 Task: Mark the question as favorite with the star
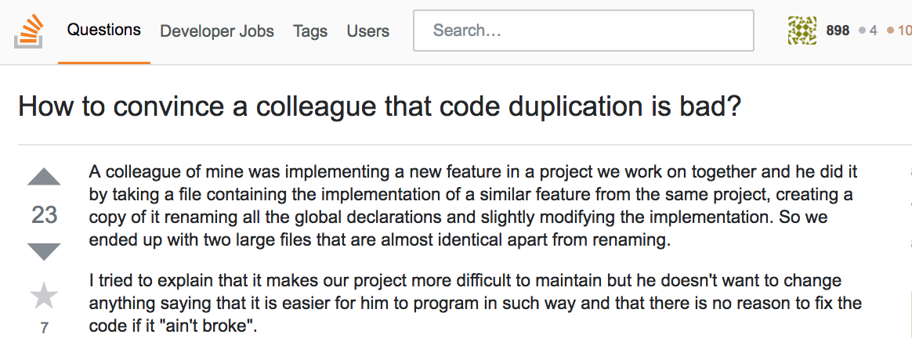(x=44, y=297)
